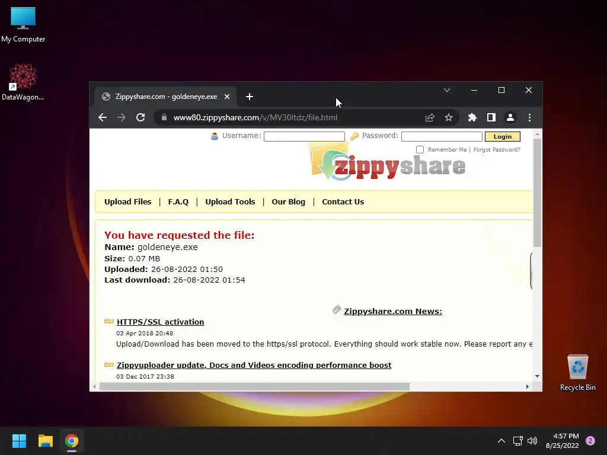Open the taskbar clock and date

(x=562, y=441)
